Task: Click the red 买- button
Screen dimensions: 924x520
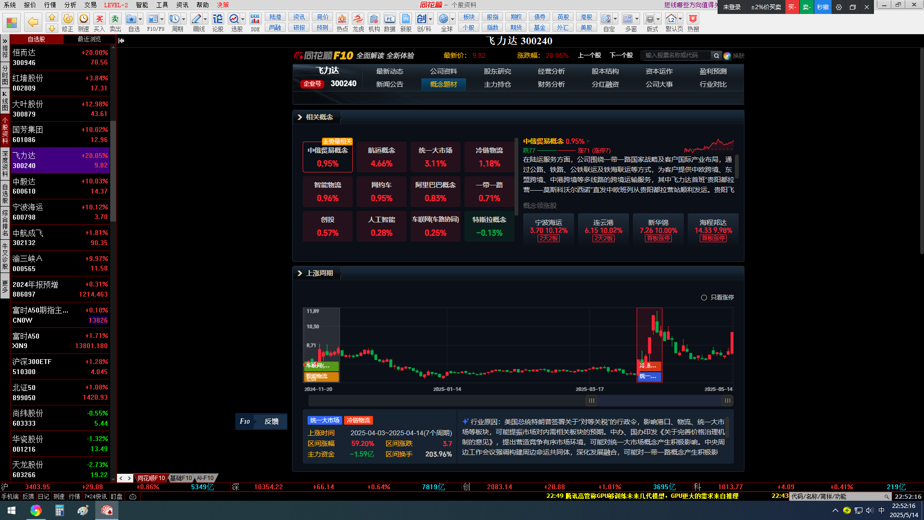Action: coord(792,7)
